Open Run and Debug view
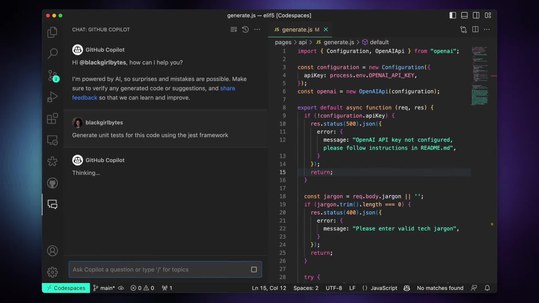Image resolution: width=539 pixels, height=303 pixels. coord(52,97)
